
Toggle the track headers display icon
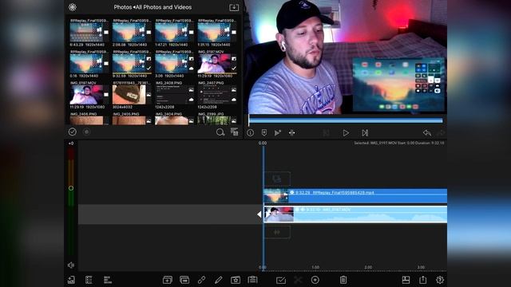(x=89, y=280)
